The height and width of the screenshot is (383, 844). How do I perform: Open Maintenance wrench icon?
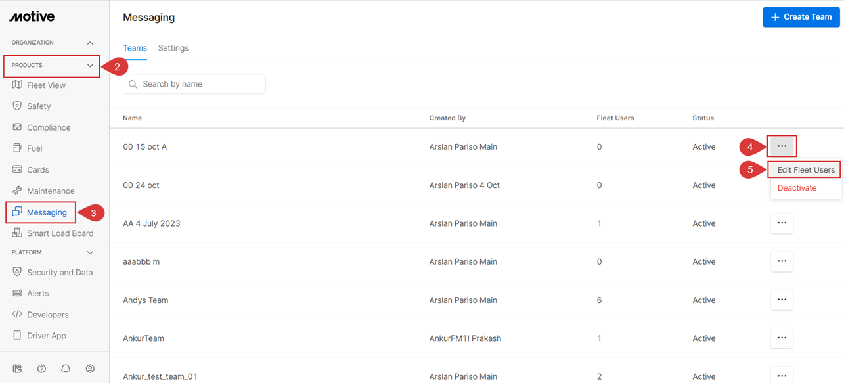click(17, 191)
